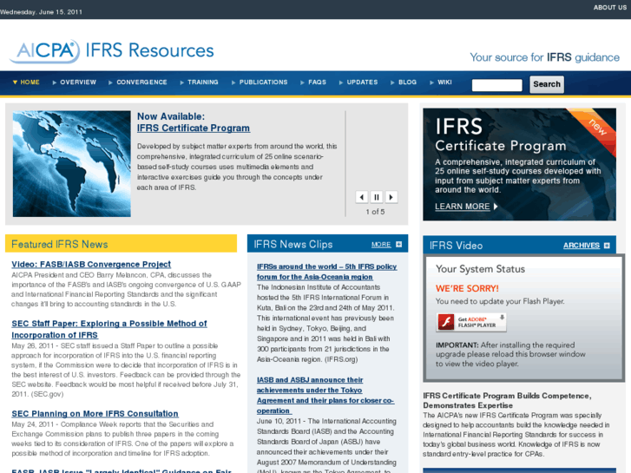
Task: Click 'Your source for IFRS guidance' tagline
Action: click(x=544, y=57)
